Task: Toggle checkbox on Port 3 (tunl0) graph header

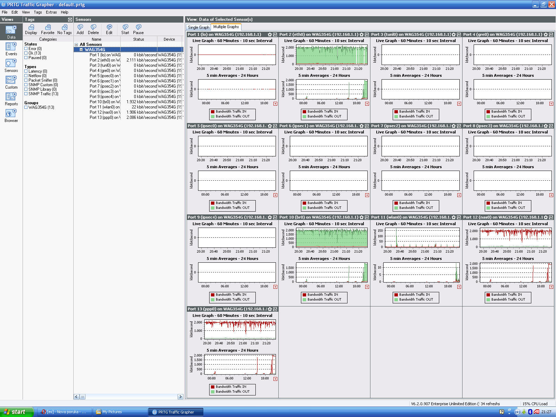Action: (459, 34)
